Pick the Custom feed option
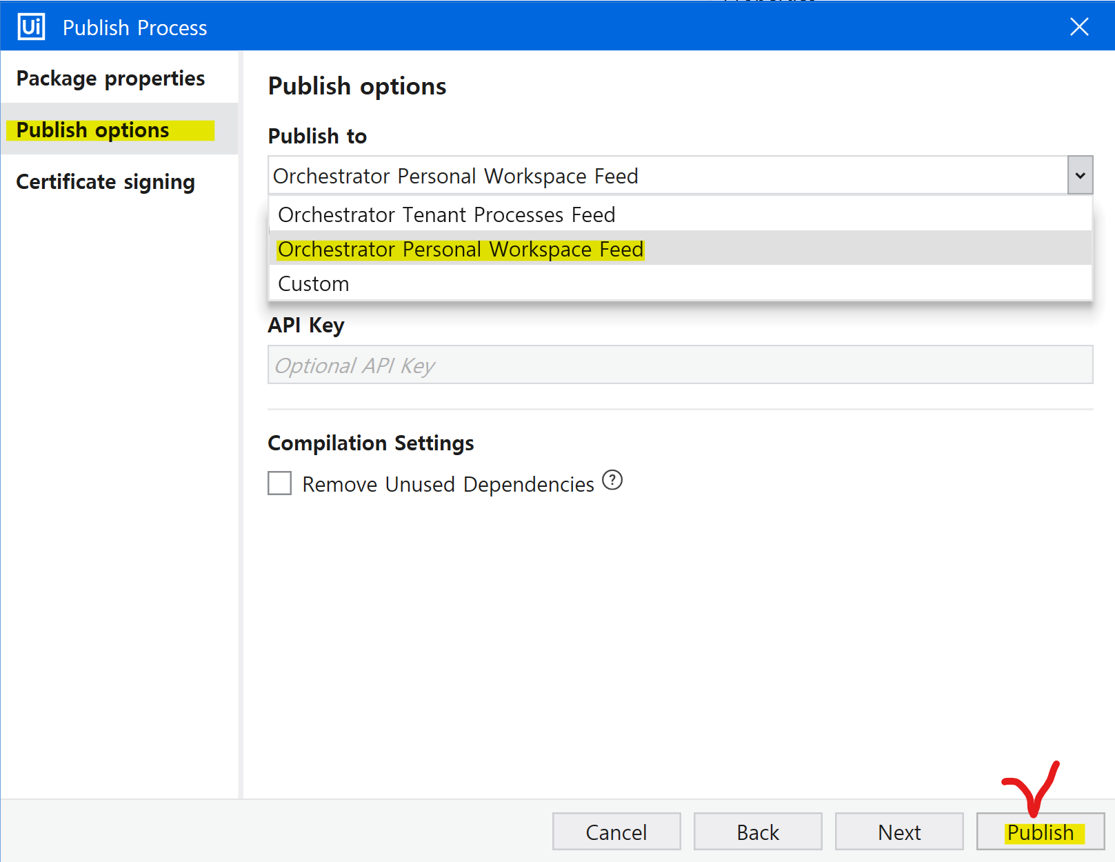 click(x=681, y=283)
